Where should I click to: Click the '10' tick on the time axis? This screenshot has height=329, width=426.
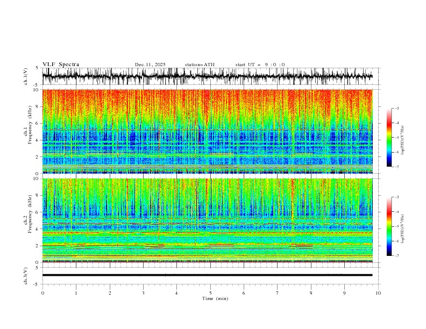pos(378,293)
